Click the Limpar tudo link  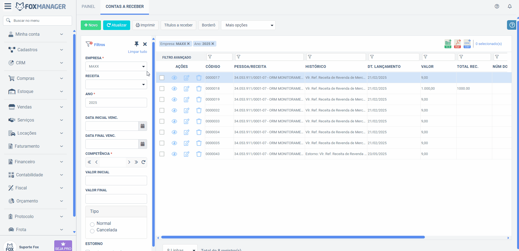(x=138, y=52)
